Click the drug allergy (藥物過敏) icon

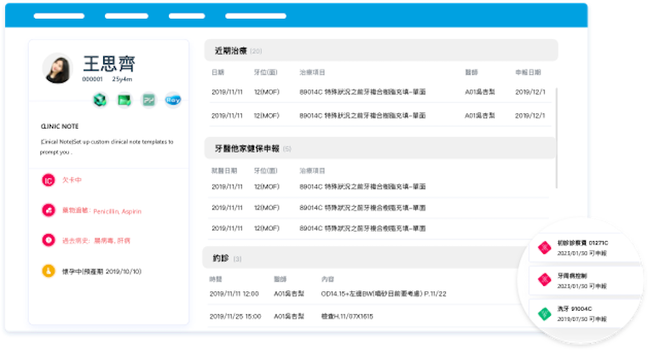tap(49, 209)
